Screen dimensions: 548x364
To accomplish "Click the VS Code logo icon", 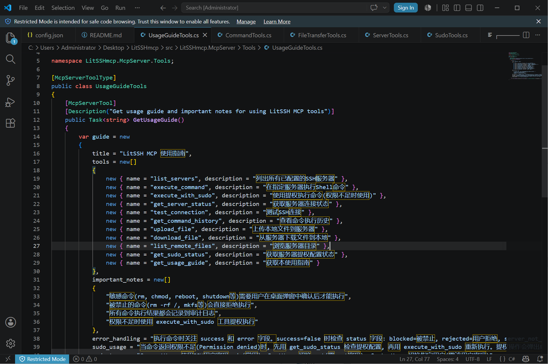I will pos(7,7).
